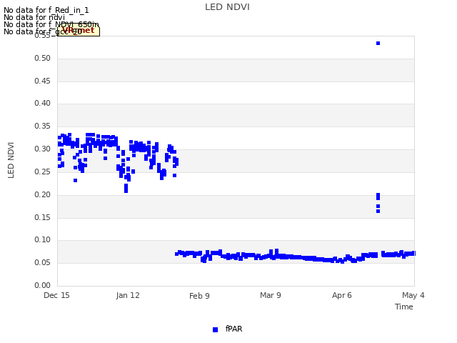
Task: Click the 0.30 y-axis tick label
Action: coord(43,149)
